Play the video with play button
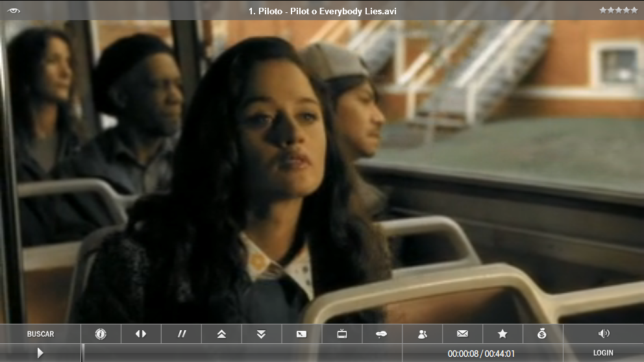Screen dimensions: 644x362 click(40, 353)
